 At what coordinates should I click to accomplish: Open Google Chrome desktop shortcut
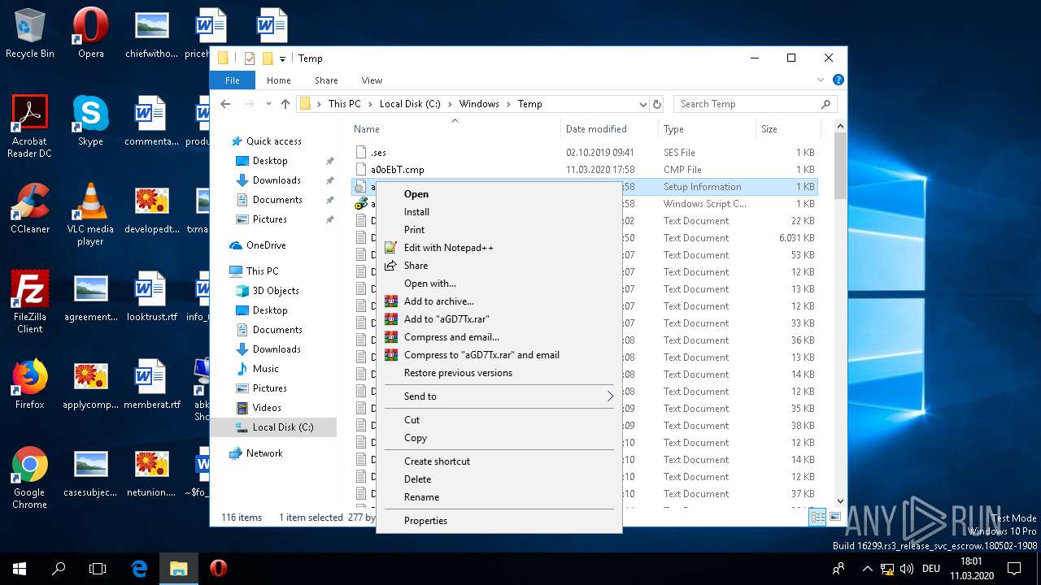[x=30, y=478]
